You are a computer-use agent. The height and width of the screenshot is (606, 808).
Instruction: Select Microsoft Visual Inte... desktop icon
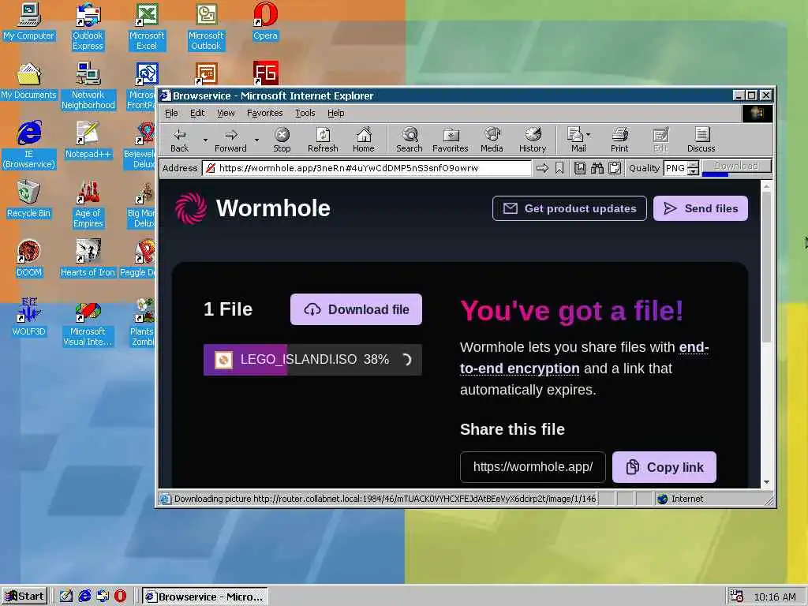[88, 323]
